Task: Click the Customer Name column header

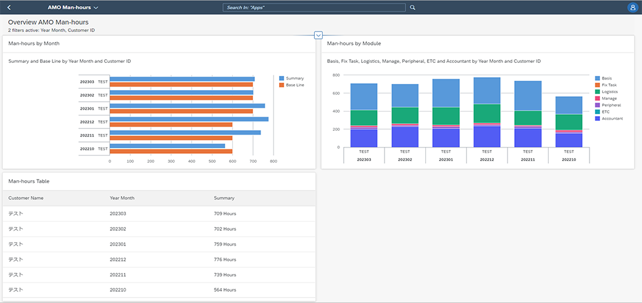Action: tap(26, 198)
